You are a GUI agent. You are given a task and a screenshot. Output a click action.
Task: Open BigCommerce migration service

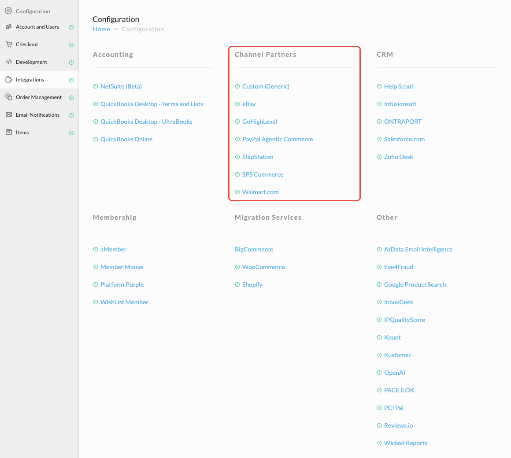[254, 249]
